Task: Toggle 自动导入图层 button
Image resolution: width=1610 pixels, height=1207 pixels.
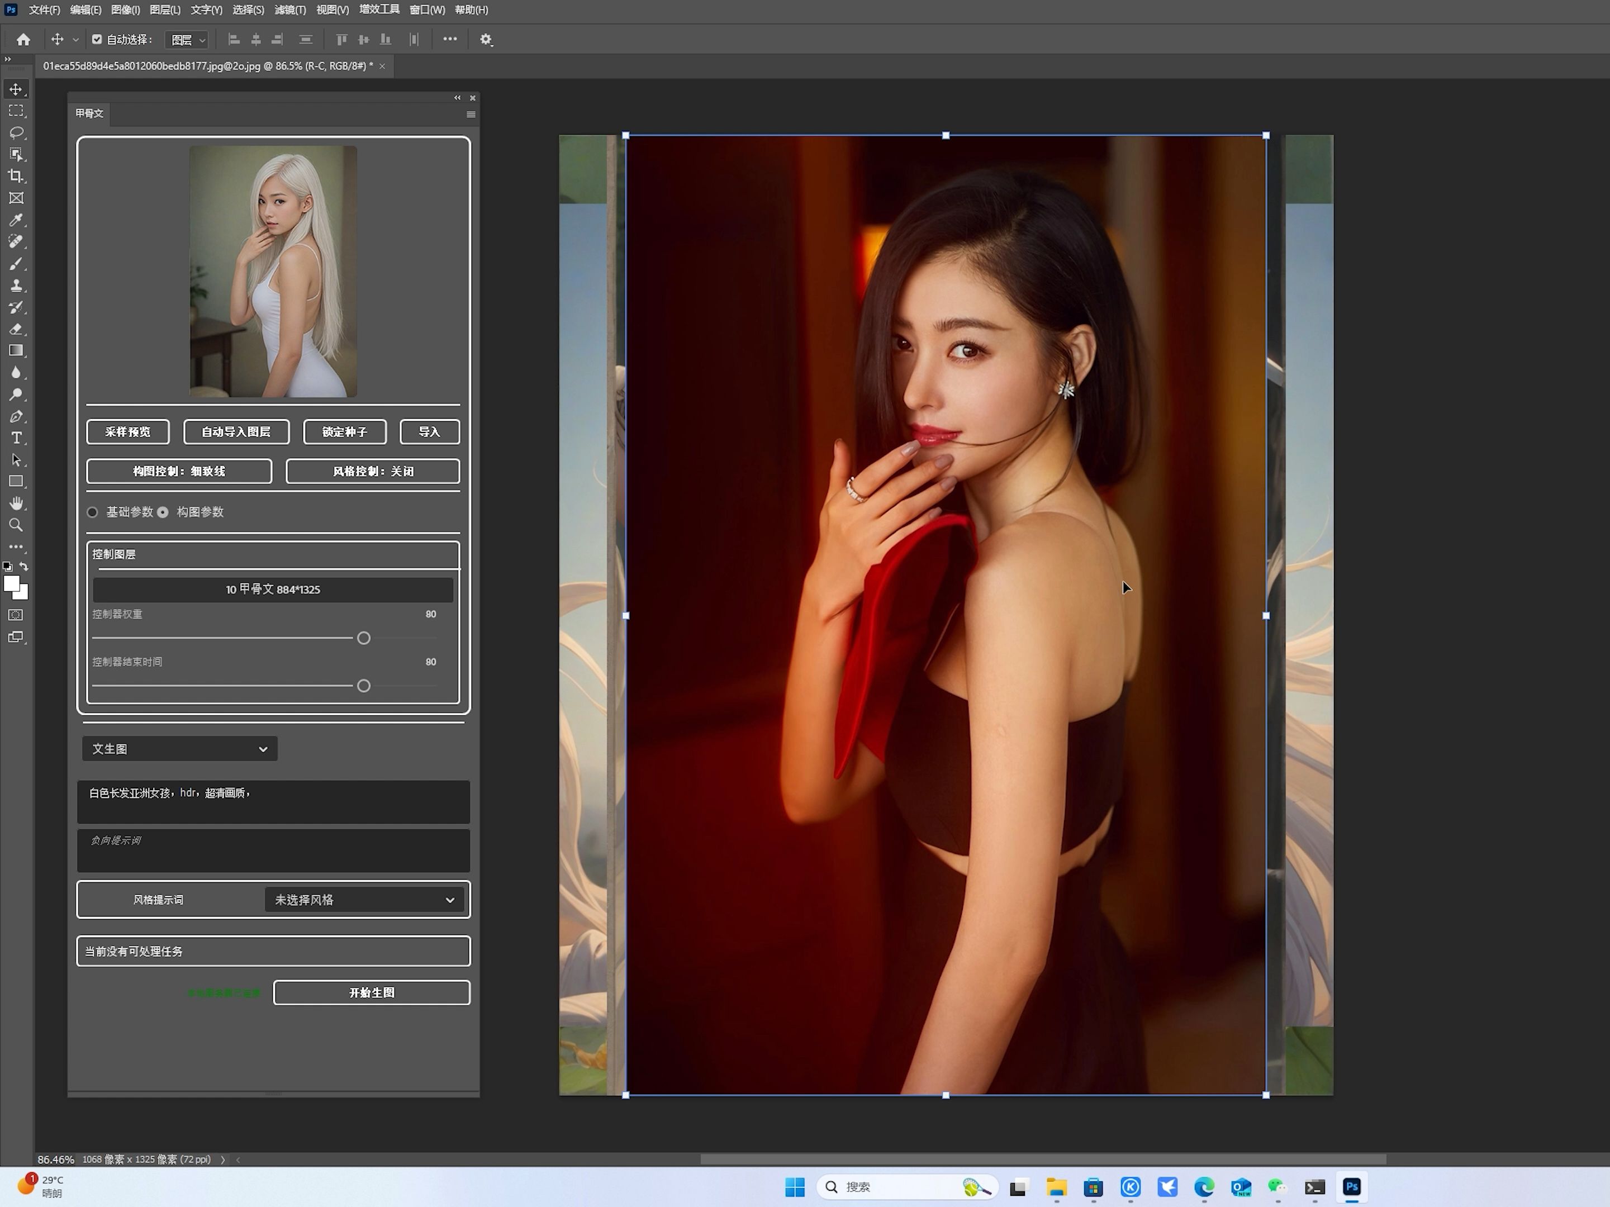Action: tap(236, 432)
